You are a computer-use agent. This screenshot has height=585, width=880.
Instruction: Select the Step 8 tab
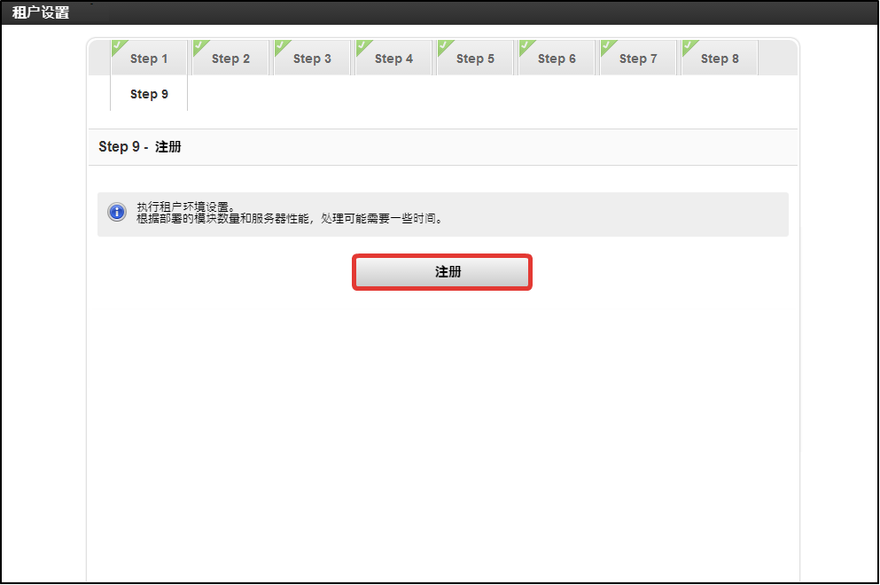click(x=720, y=58)
